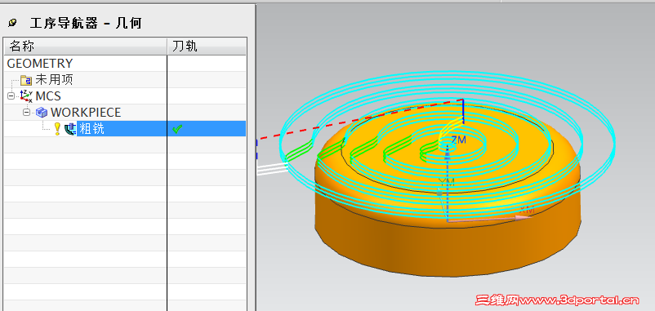Select the 未用项 tree row
Viewport: 655px width, 311px height.
[125, 80]
